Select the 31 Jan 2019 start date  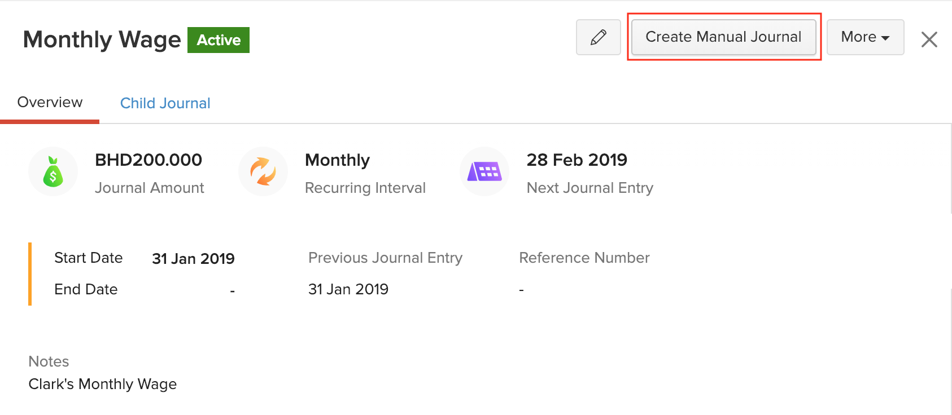[x=193, y=258]
